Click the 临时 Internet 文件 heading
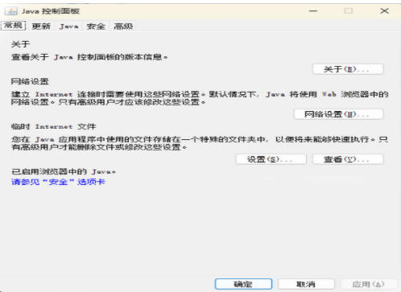Image resolution: width=401 pixels, height=292 pixels. (53, 126)
